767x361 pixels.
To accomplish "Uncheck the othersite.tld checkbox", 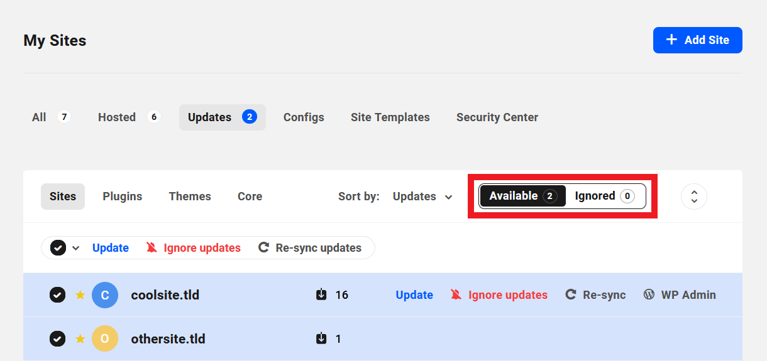I will [57, 339].
